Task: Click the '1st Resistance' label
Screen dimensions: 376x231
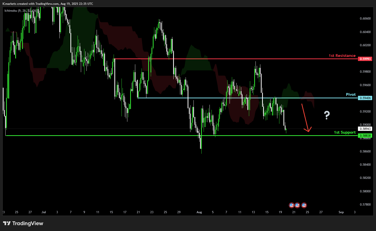Action: tap(342, 55)
